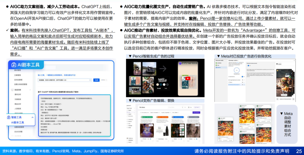
Task: Select the AI剧本工具 sidebar item
Action: click(17, 123)
